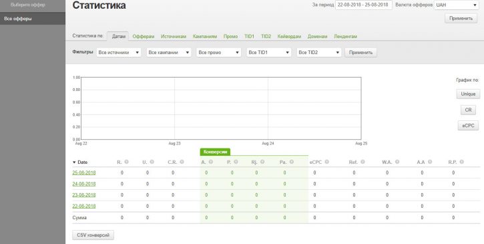Switch to the Доменам statistics tab
Image resolution: width=484 pixels, height=244 pixels.
click(x=317, y=36)
